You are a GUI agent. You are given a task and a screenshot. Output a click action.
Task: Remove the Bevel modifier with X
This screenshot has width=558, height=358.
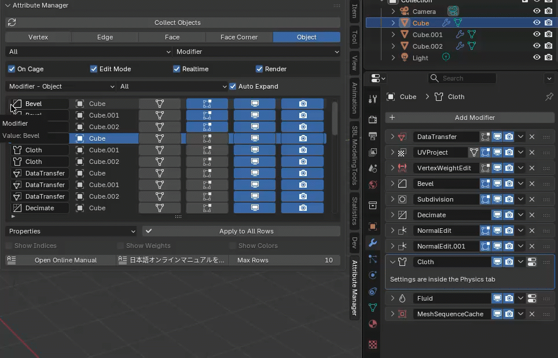[x=531, y=184]
